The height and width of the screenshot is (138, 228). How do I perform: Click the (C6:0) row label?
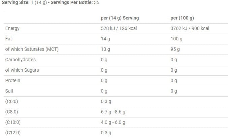pyautogui.click(x=12, y=101)
